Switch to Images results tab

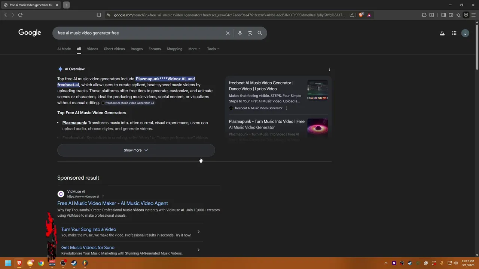[x=137, y=49]
